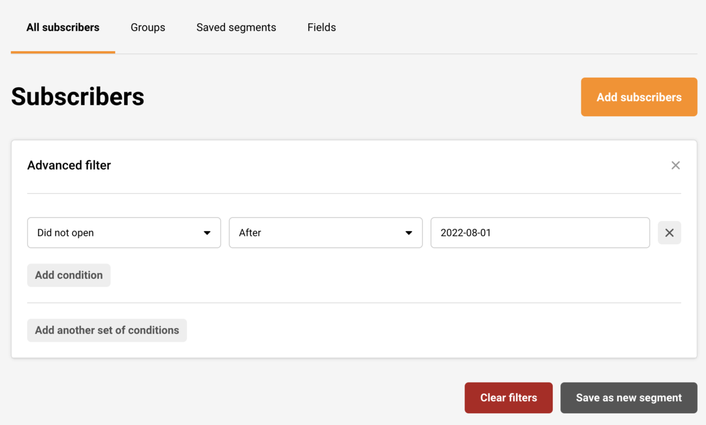Click the Advanced filter panel heading
The width and height of the screenshot is (706, 425).
click(69, 165)
